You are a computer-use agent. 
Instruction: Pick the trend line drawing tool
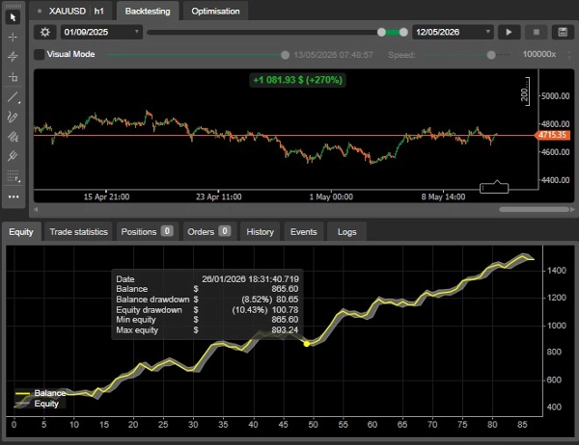pos(13,97)
